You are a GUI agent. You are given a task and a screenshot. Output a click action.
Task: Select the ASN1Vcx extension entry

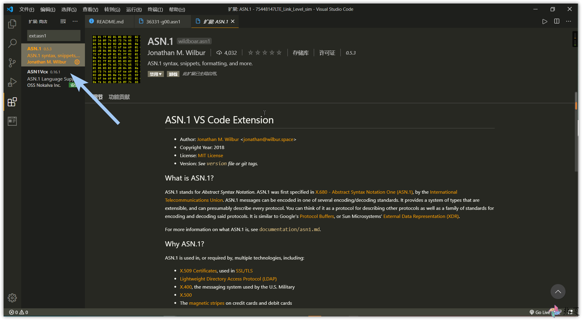tap(53, 78)
